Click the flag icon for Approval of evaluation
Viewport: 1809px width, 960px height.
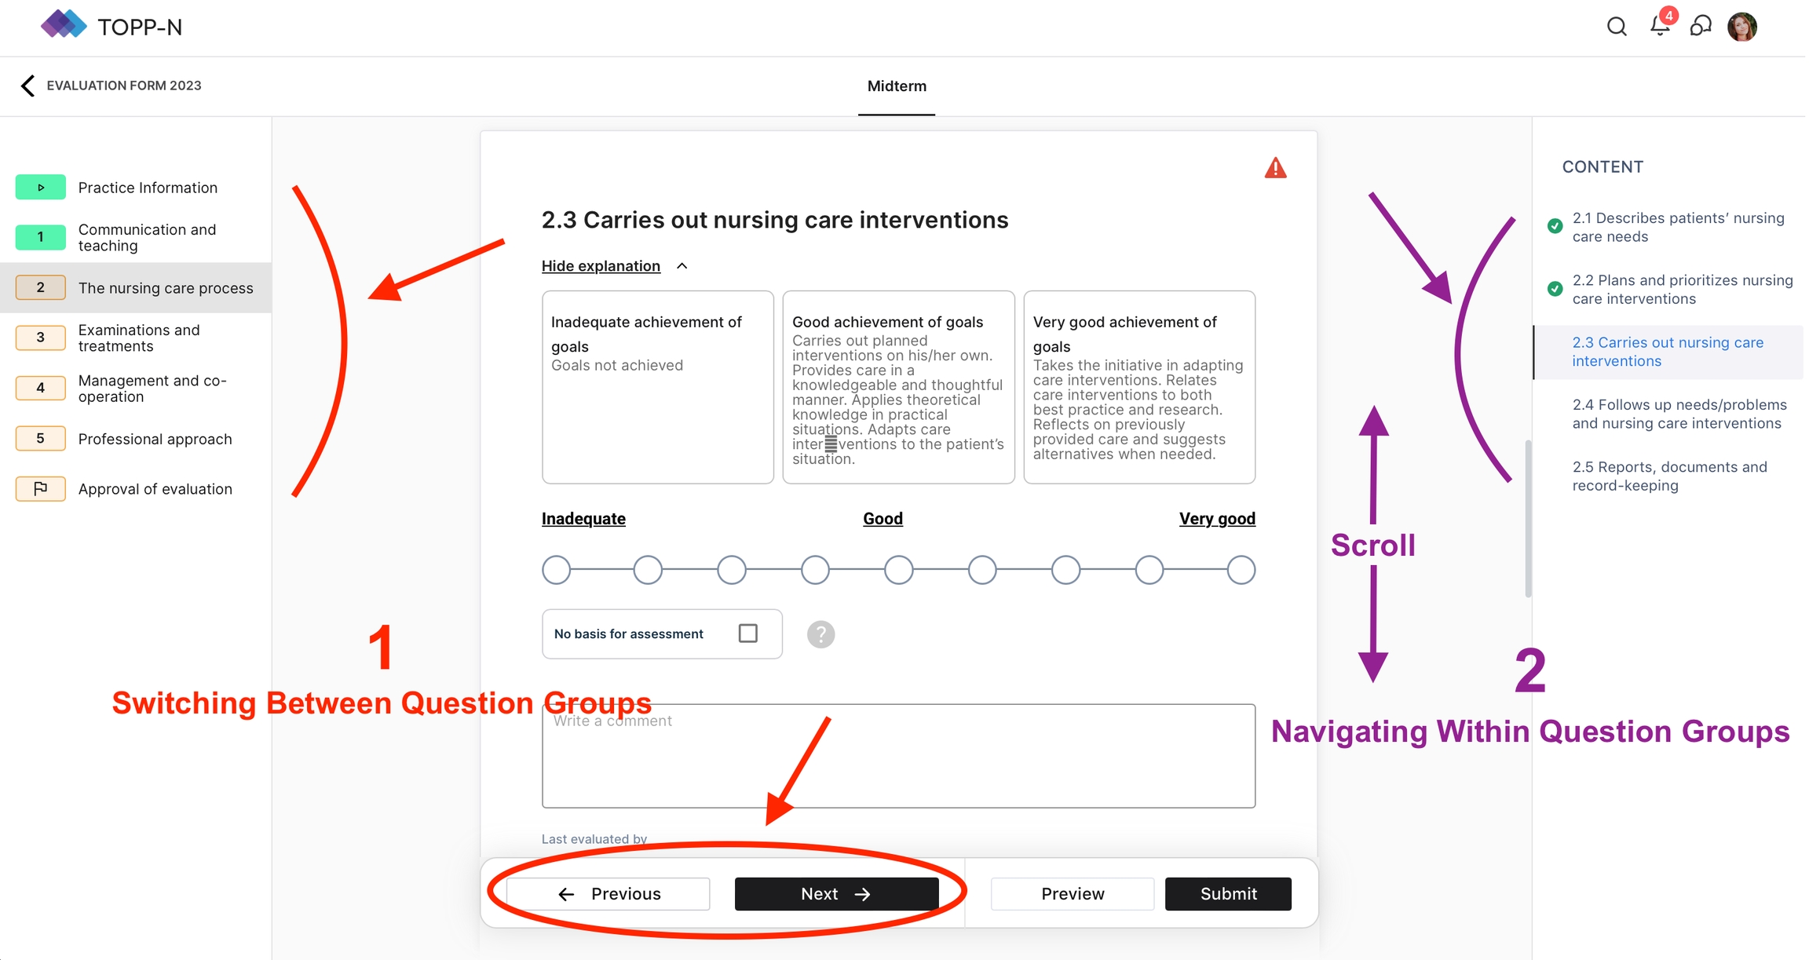coord(40,489)
